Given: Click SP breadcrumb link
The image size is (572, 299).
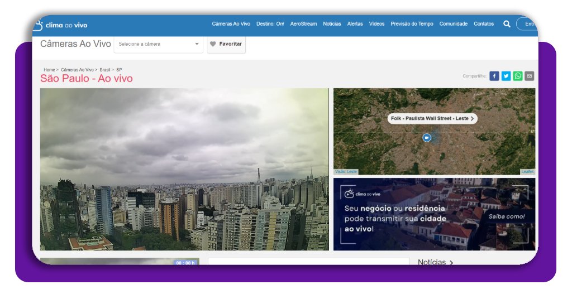Looking at the screenshot, I should [x=119, y=70].
